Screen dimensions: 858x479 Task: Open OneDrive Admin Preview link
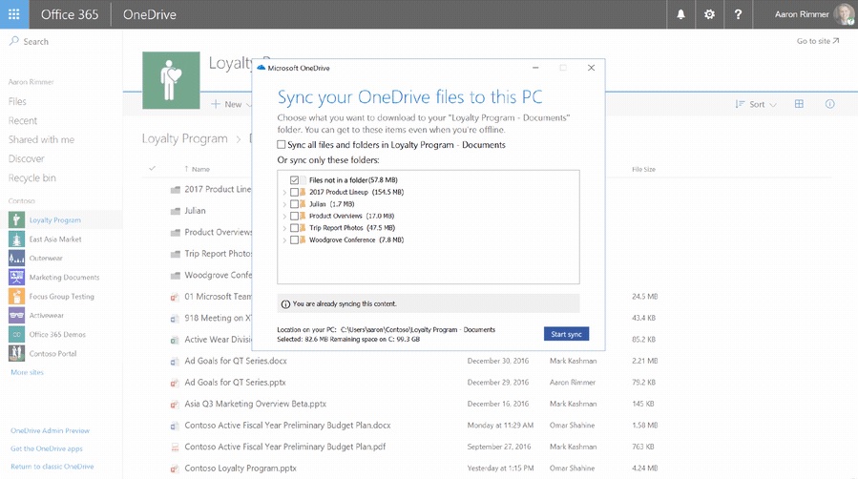click(51, 430)
